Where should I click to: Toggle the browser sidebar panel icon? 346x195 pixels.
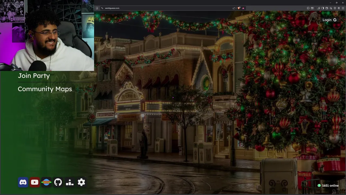pos(323,8)
